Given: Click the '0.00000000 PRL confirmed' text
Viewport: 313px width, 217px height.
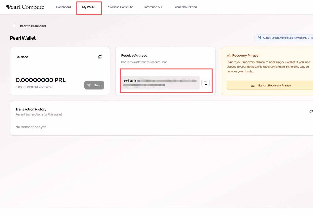Looking at the screenshot, I should pos(34,87).
